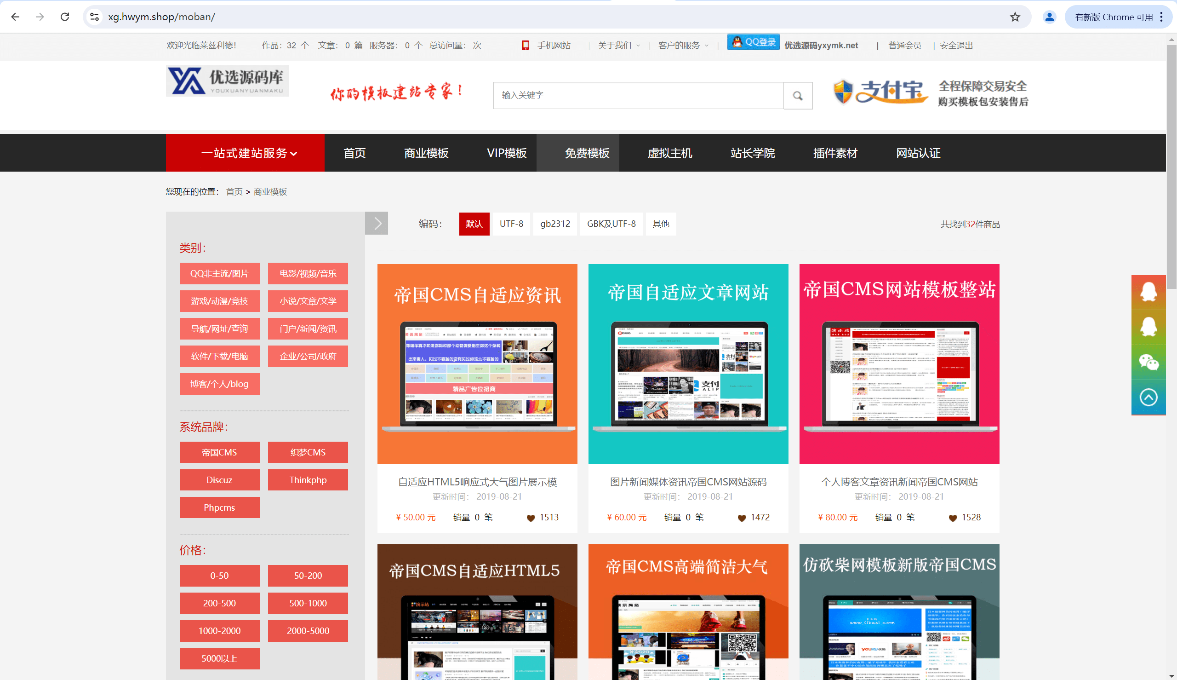Open the 帝国CMS网站模板整站 template thumbnail
The width and height of the screenshot is (1177, 680).
tap(899, 364)
